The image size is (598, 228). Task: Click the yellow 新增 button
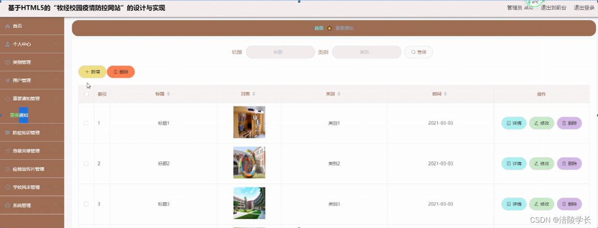[92, 72]
